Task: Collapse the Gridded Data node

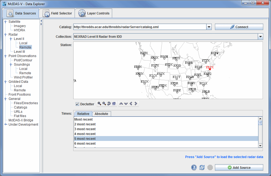Action: click(5, 82)
